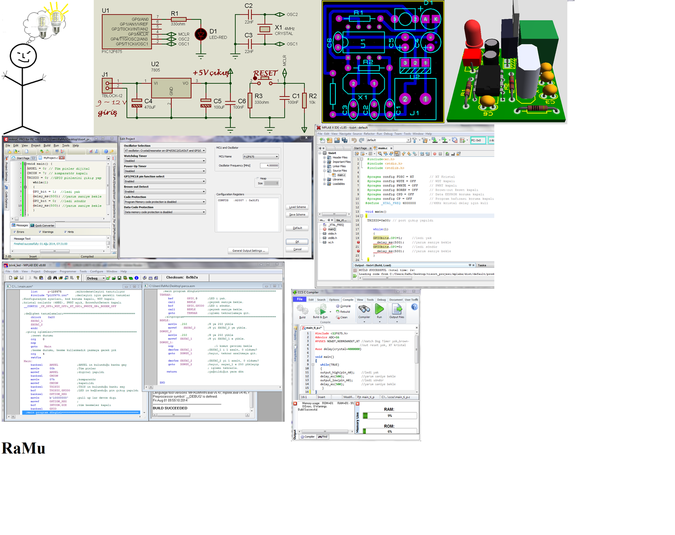Open Output Files in CCS C Compiler
The image size is (675, 535).
pyautogui.click(x=397, y=309)
